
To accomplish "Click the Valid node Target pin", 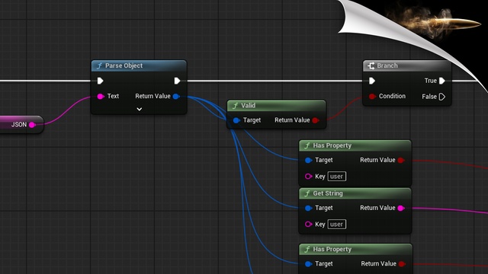I will (236, 120).
